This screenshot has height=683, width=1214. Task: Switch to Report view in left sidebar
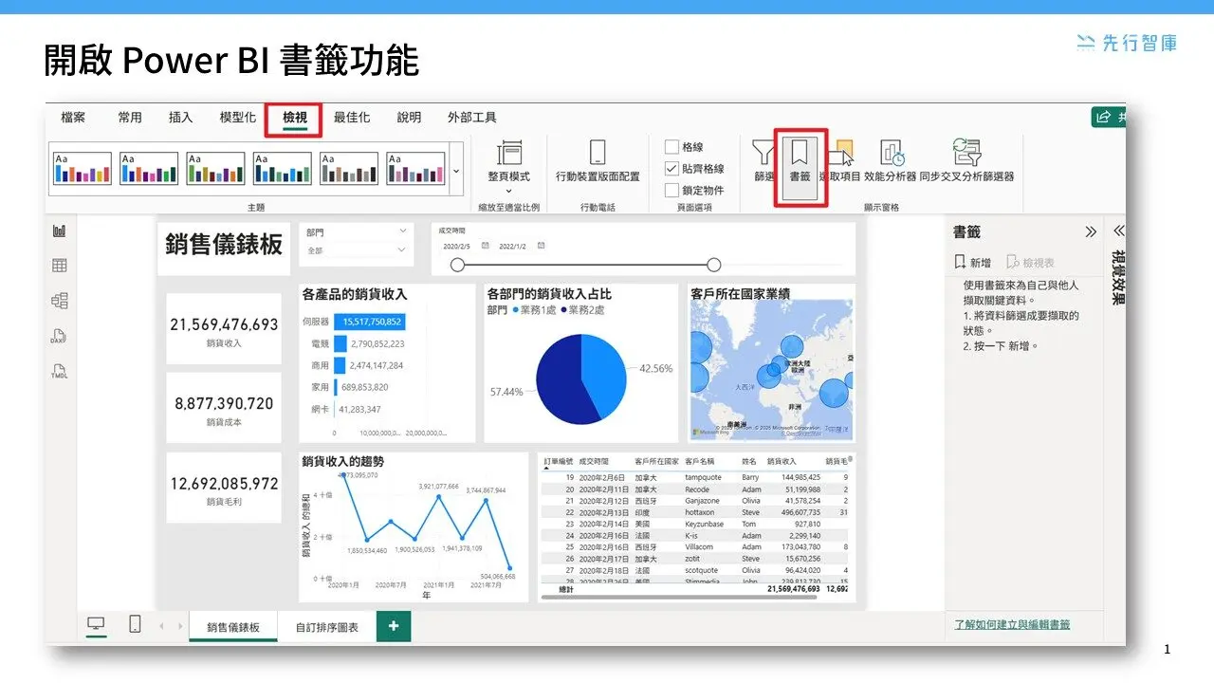point(60,231)
